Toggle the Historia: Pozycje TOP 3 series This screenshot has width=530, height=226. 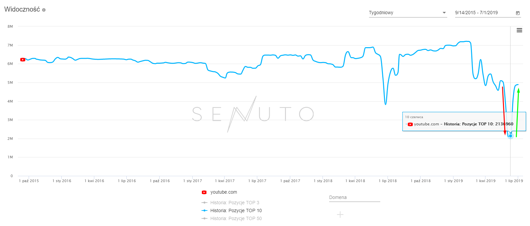click(x=234, y=203)
